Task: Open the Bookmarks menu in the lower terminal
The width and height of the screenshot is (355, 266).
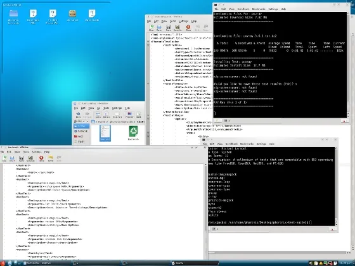Action: pos(247,144)
